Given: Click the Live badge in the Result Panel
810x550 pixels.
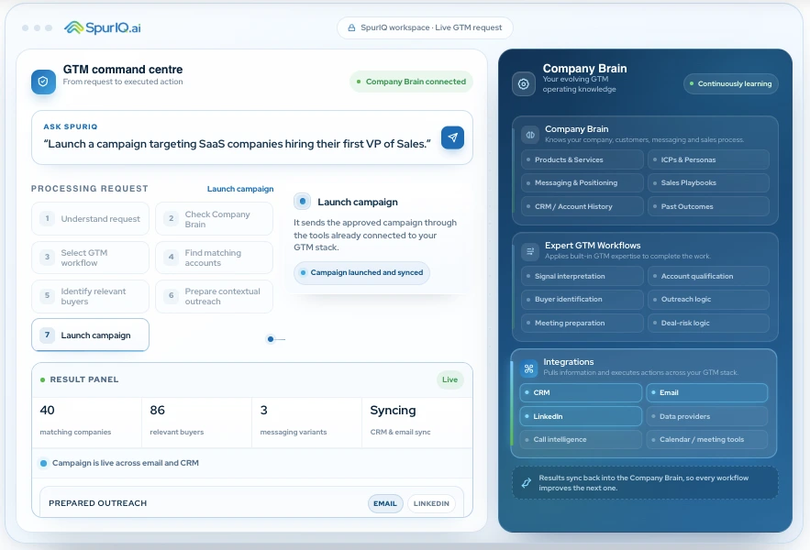Looking at the screenshot, I should coord(449,379).
